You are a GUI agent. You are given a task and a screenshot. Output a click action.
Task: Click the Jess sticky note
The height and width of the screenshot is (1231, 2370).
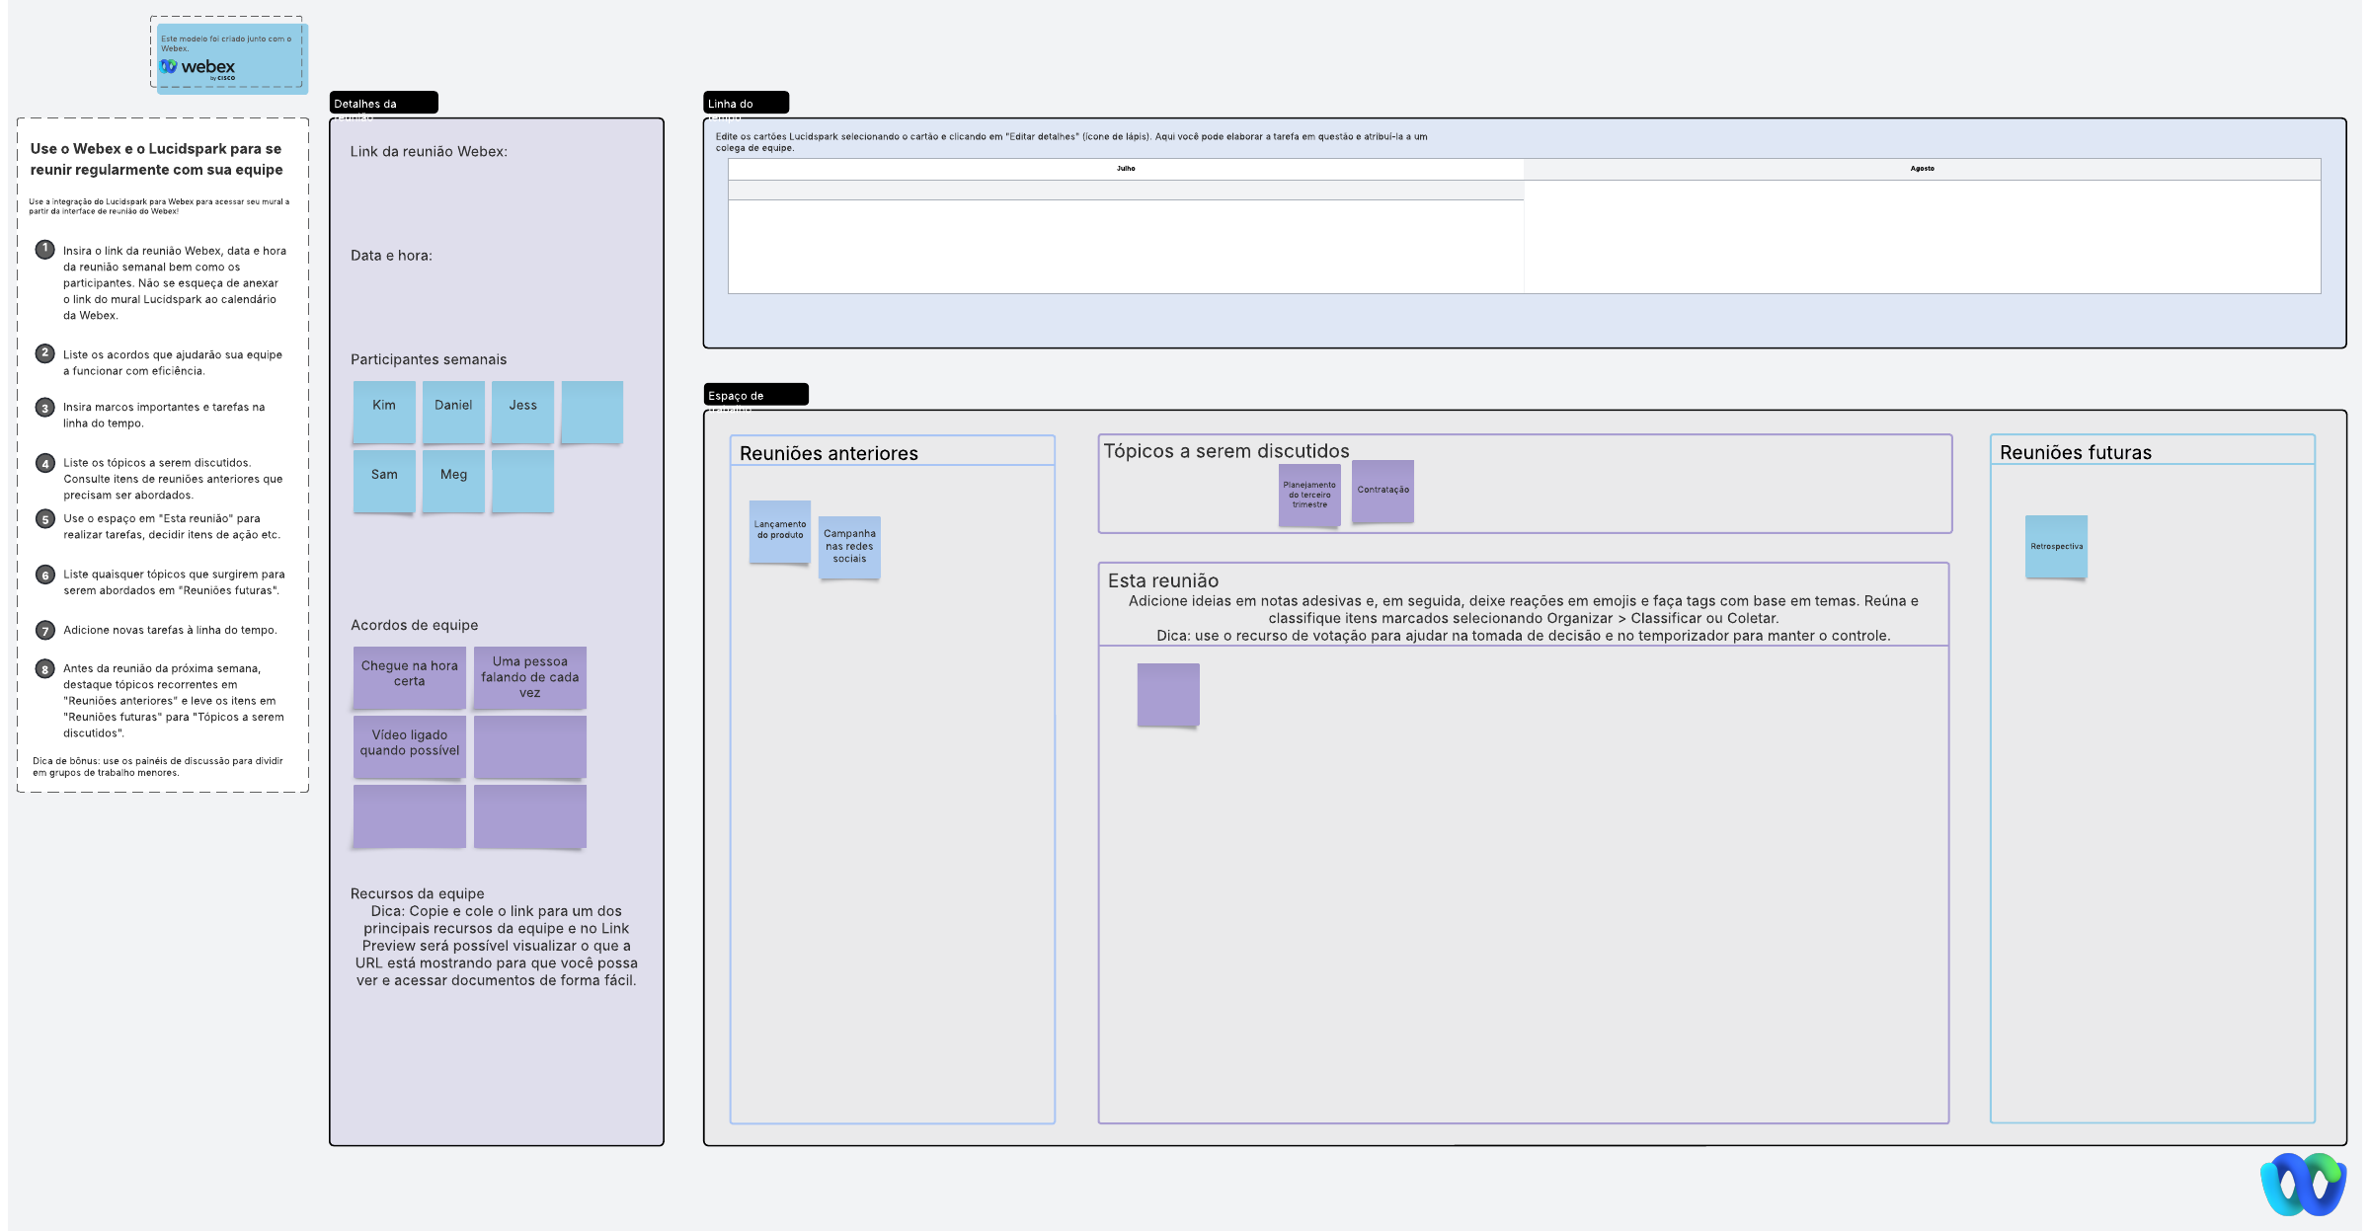pyautogui.click(x=522, y=411)
